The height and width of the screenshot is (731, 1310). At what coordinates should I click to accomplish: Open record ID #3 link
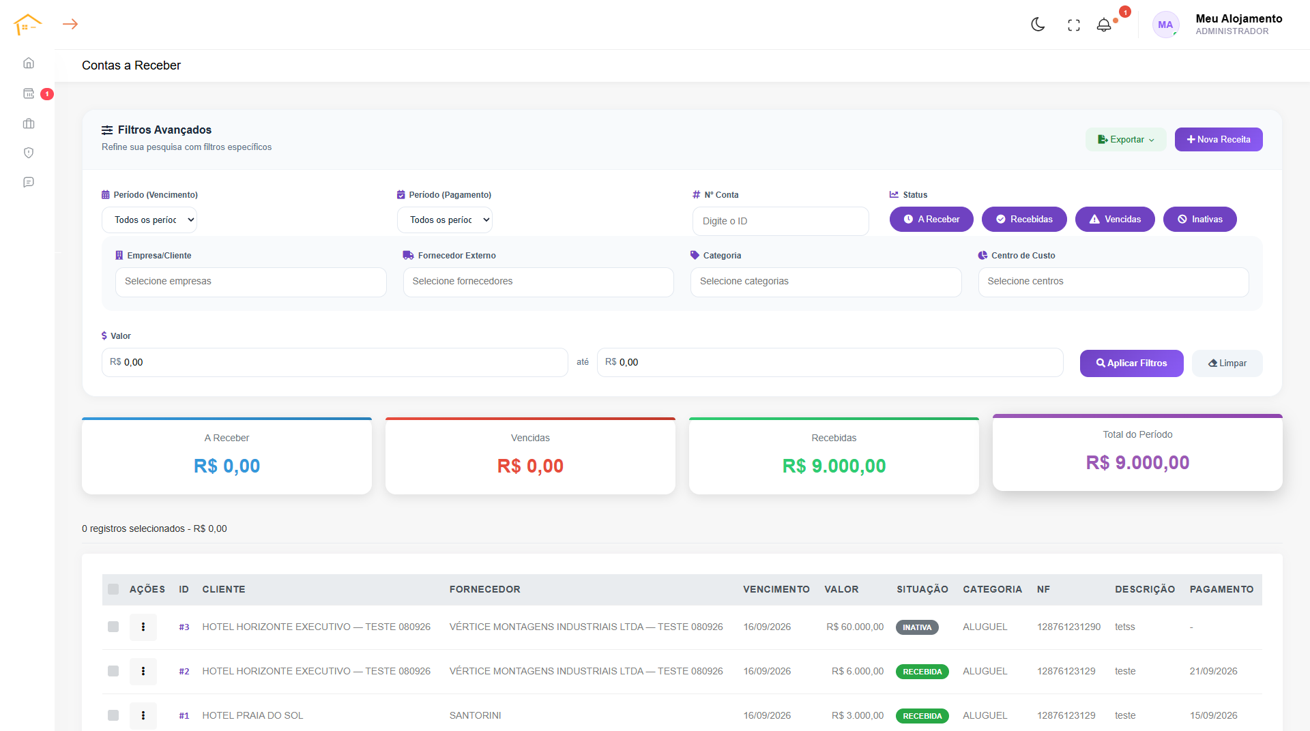tap(184, 627)
